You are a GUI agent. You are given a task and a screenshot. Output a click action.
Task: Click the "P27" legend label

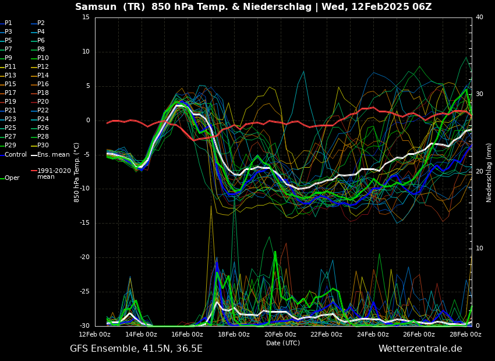click(x=10, y=136)
